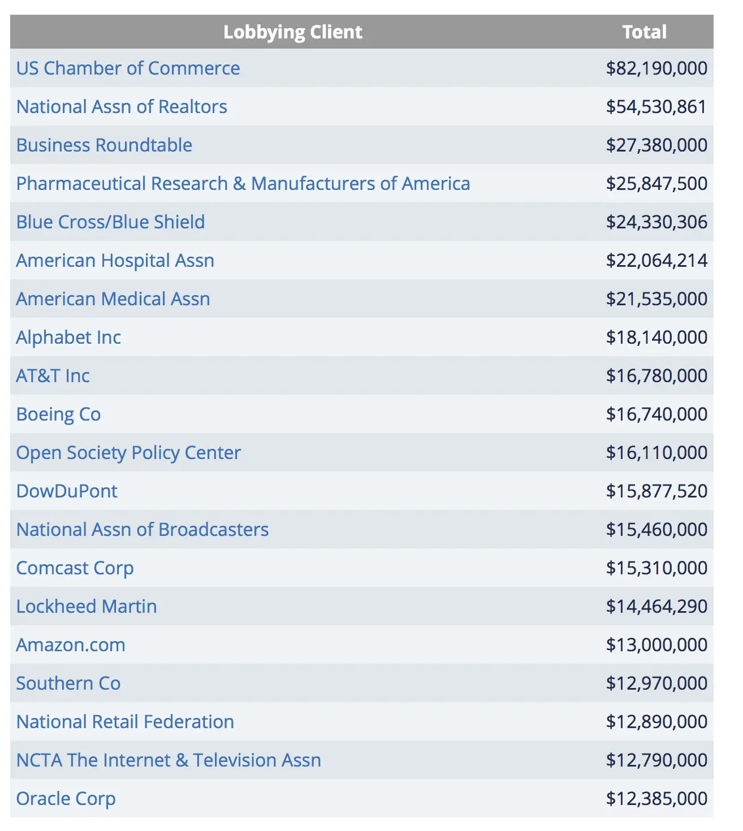This screenshot has height=831, width=743.
Task: Click the Alphabet Inc link
Action: pos(68,337)
